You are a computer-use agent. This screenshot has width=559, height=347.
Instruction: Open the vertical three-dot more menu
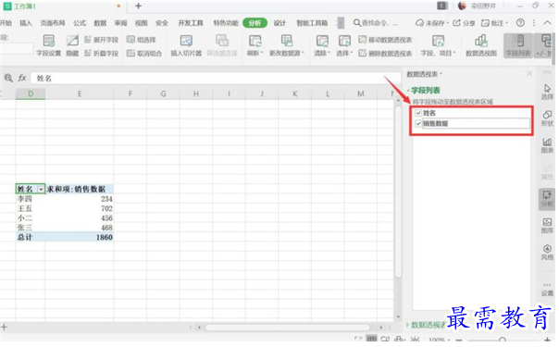(x=534, y=23)
